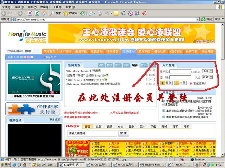Open the 查看(V) menu
225x168 pixels.
click(x=32, y=7)
